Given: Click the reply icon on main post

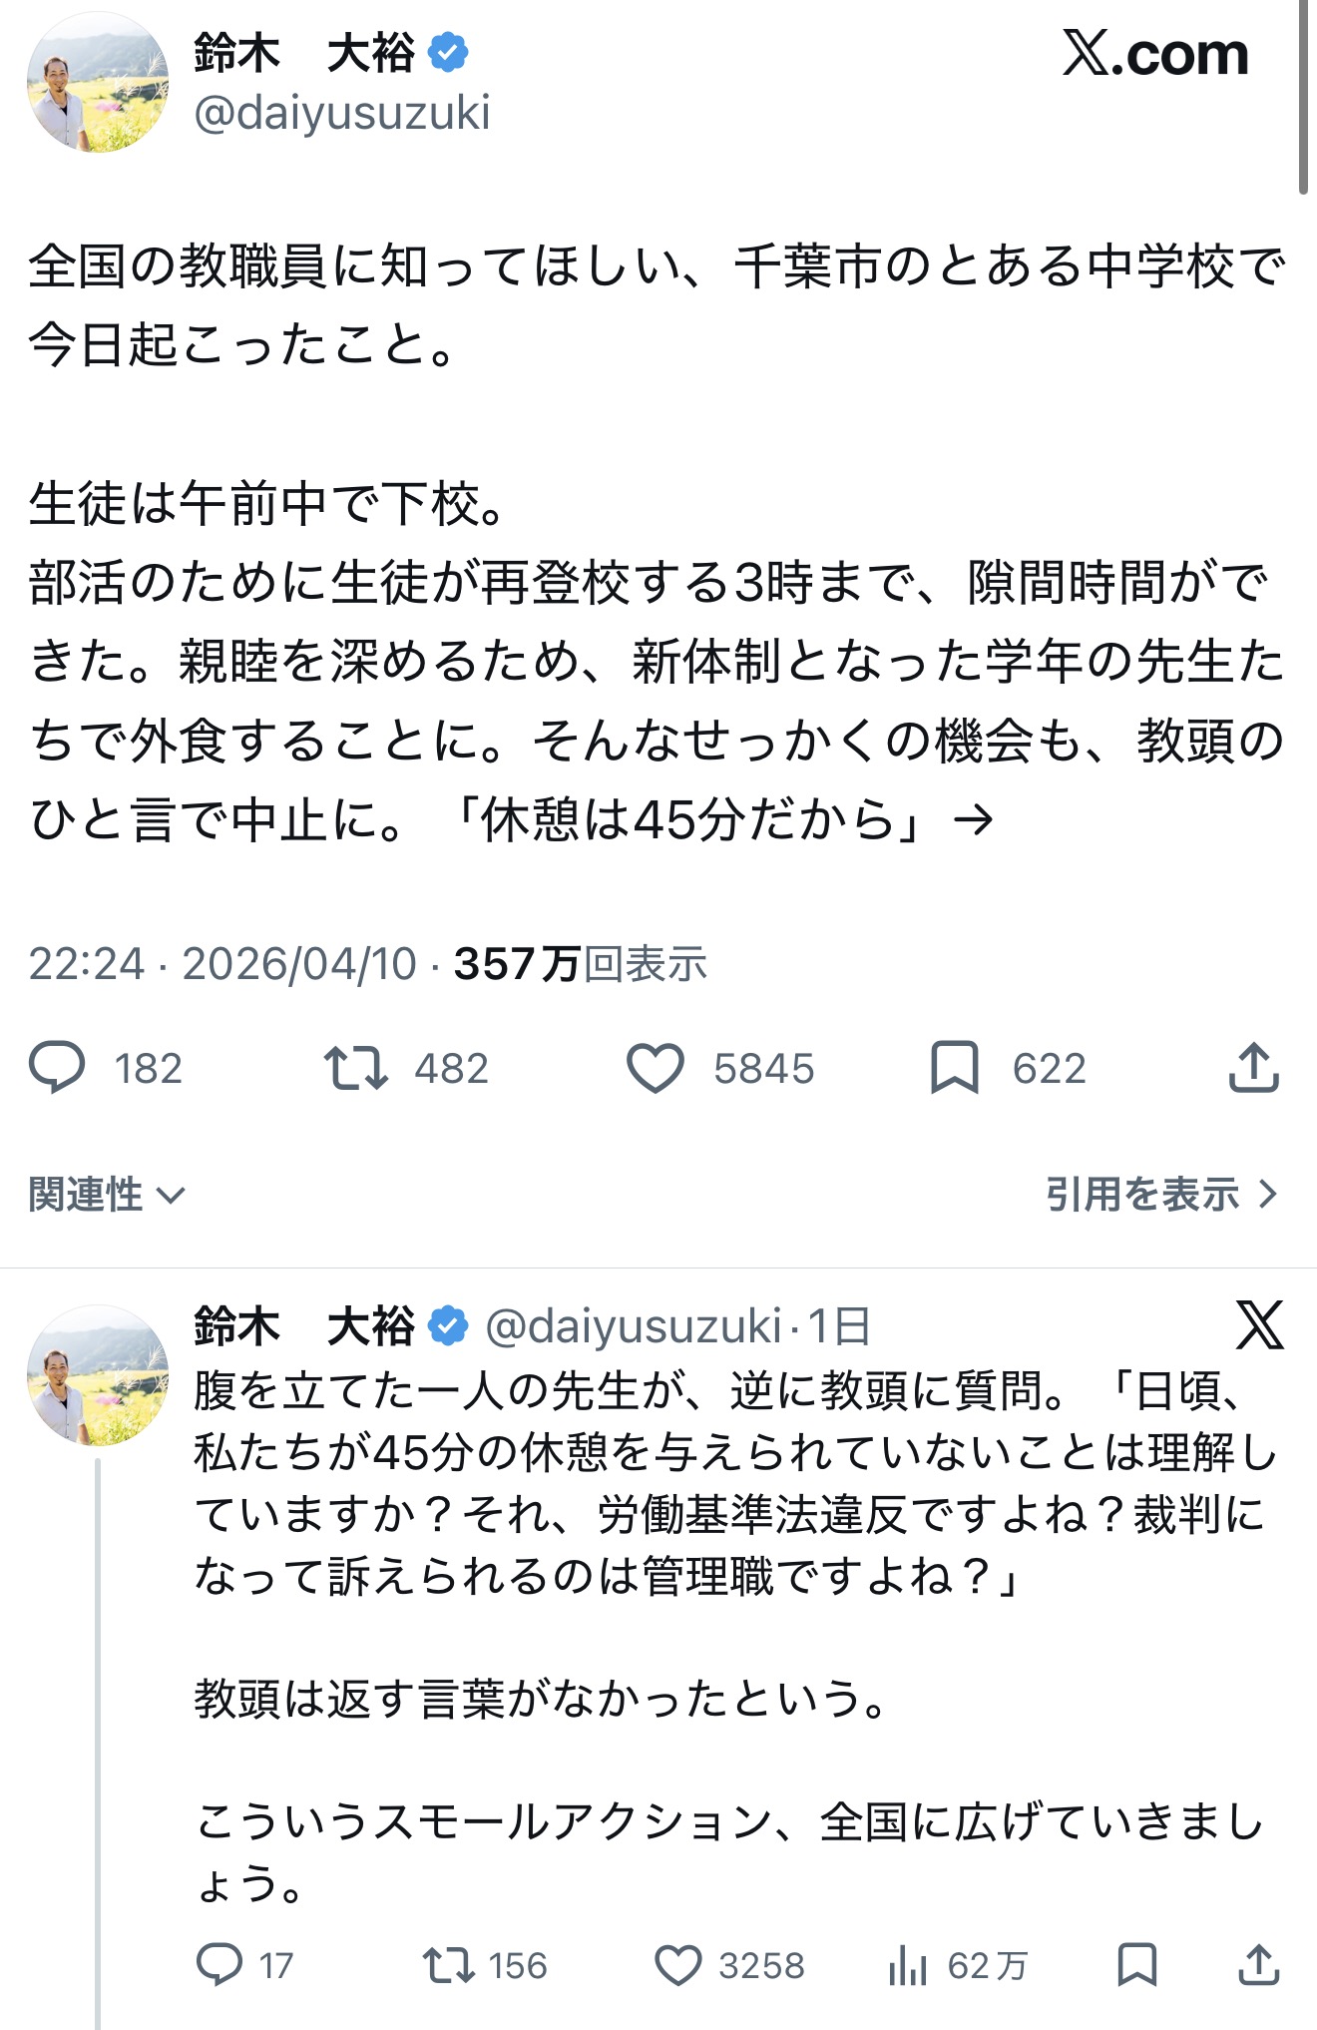Looking at the screenshot, I should pyautogui.click(x=57, y=1068).
